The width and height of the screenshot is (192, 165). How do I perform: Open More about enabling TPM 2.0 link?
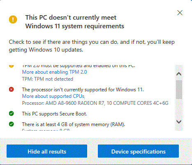click(55, 72)
